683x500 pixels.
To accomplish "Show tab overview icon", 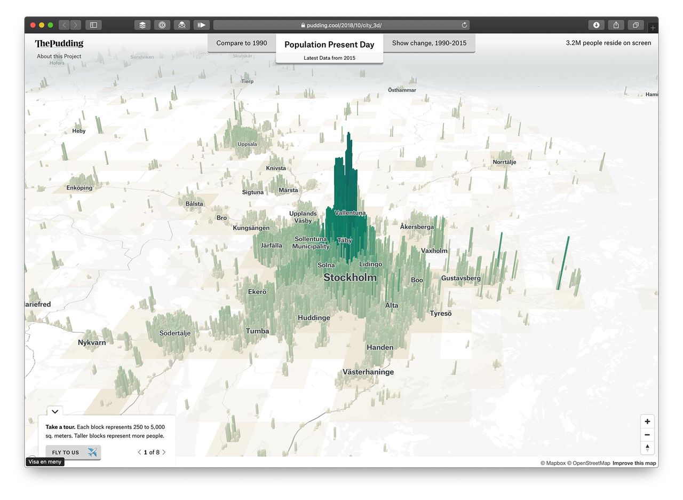I will (x=636, y=25).
